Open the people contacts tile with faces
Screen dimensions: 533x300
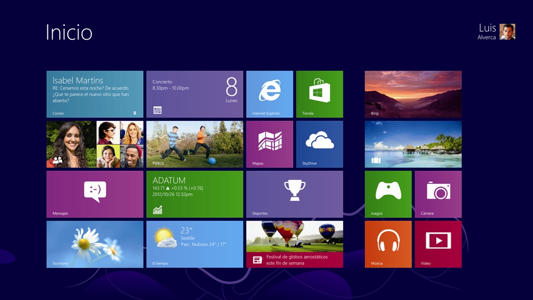click(95, 144)
